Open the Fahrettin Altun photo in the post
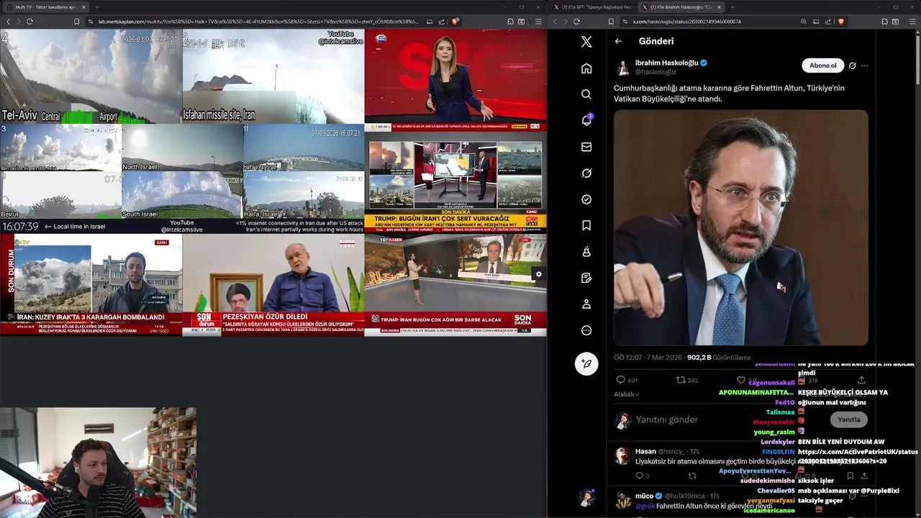 pyautogui.click(x=741, y=227)
